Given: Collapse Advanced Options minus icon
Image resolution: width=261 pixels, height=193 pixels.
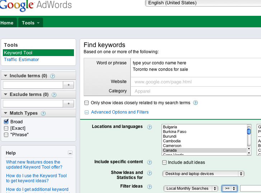Looking at the screenshot, I should (87, 112).
